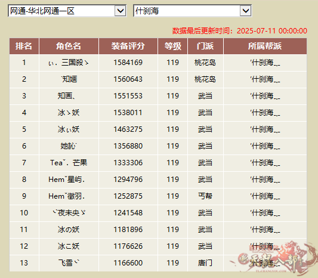Click equipment score 1463275

coord(128,129)
